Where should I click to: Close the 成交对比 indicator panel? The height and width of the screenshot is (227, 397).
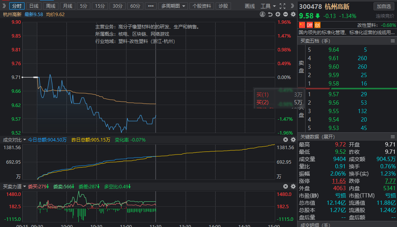click(286, 140)
